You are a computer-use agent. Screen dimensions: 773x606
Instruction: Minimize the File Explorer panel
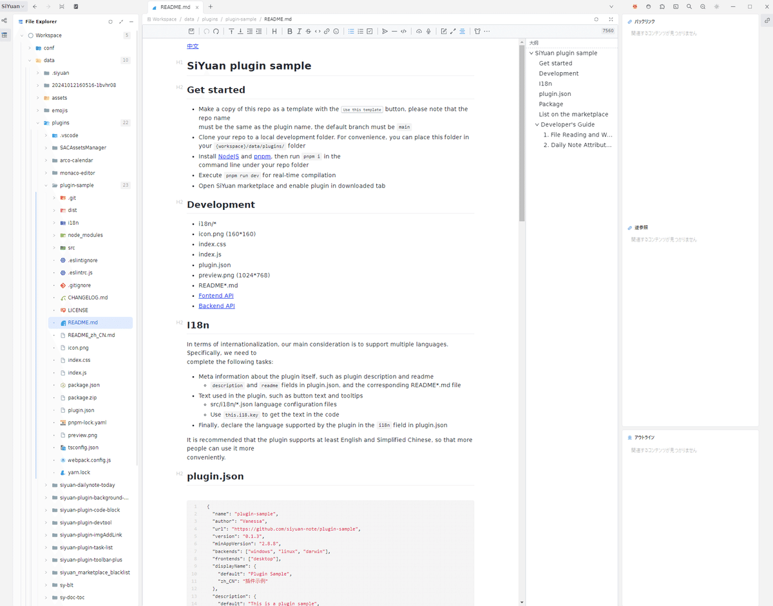point(131,21)
